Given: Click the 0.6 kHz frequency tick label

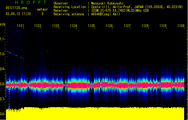Looking at the screenshot, I should pos(2,114).
